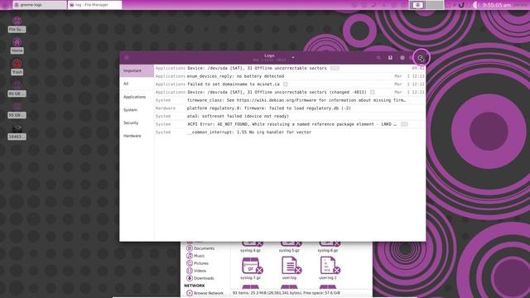Open the 'ata3: softreset failed' log entry

[x=290, y=116]
